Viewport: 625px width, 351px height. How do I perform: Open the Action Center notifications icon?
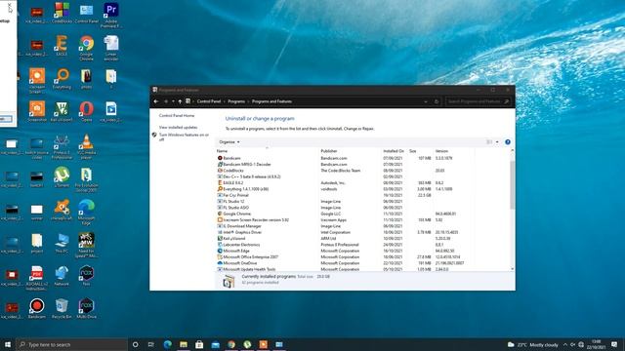pos(614,344)
